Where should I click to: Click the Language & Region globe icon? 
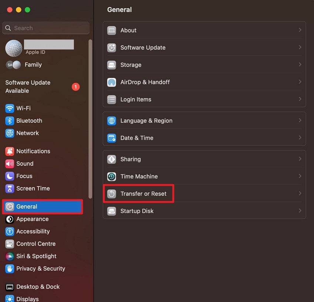pyautogui.click(x=112, y=121)
